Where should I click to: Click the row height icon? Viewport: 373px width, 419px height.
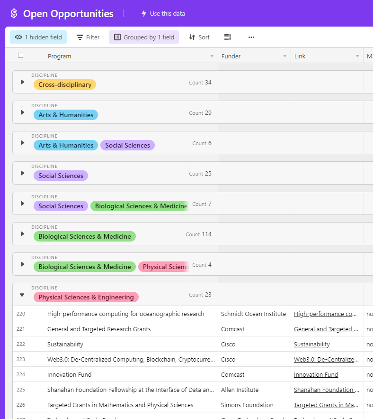228,37
